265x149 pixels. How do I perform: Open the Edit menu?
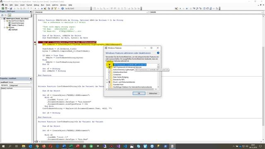(11, 5)
